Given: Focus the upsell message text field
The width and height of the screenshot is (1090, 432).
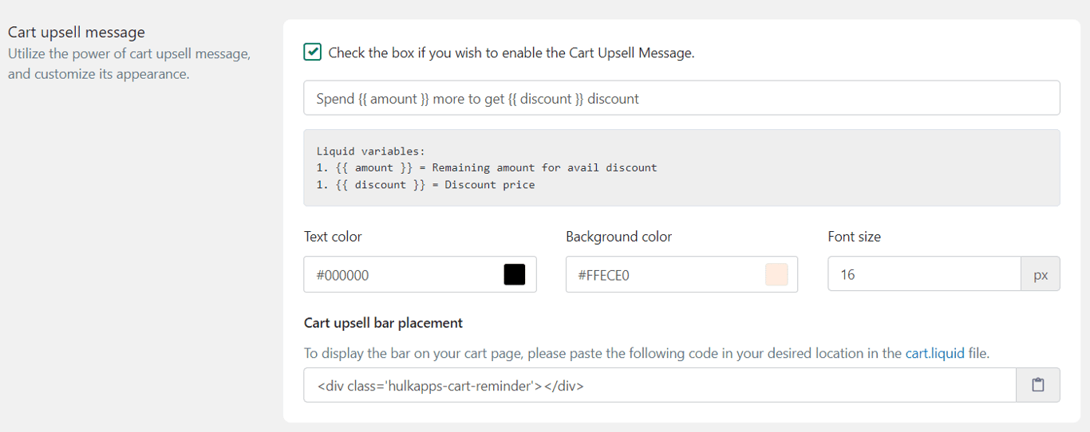Looking at the screenshot, I should click(681, 98).
